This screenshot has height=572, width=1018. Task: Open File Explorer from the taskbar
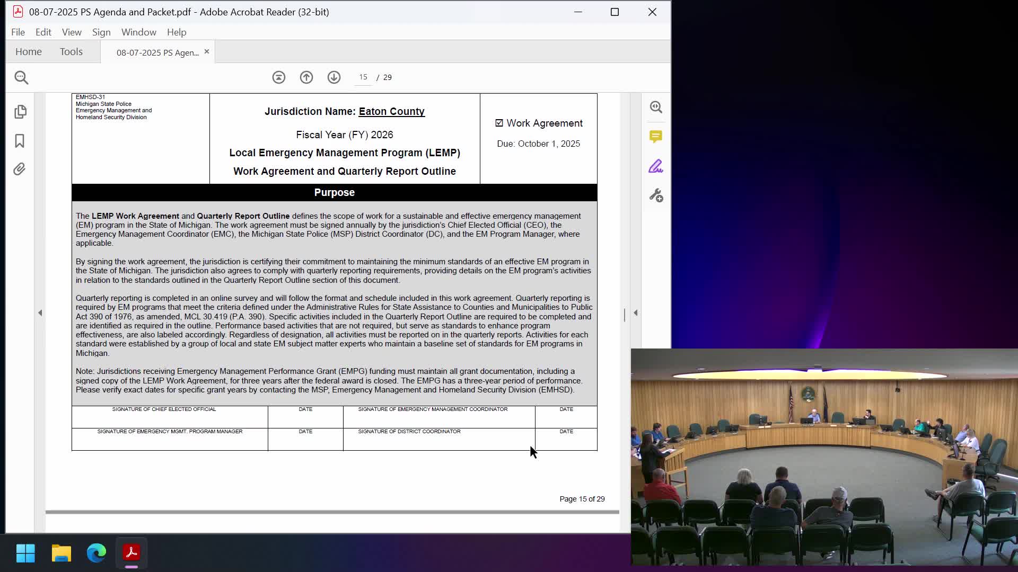62,553
